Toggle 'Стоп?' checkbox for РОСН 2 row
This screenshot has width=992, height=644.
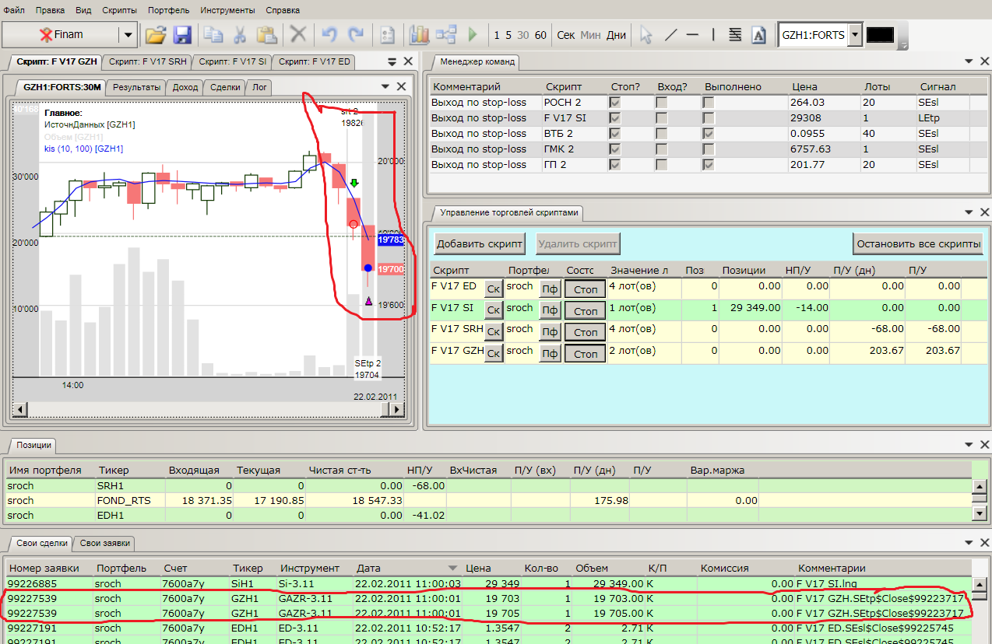pyautogui.click(x=616, y=103)
